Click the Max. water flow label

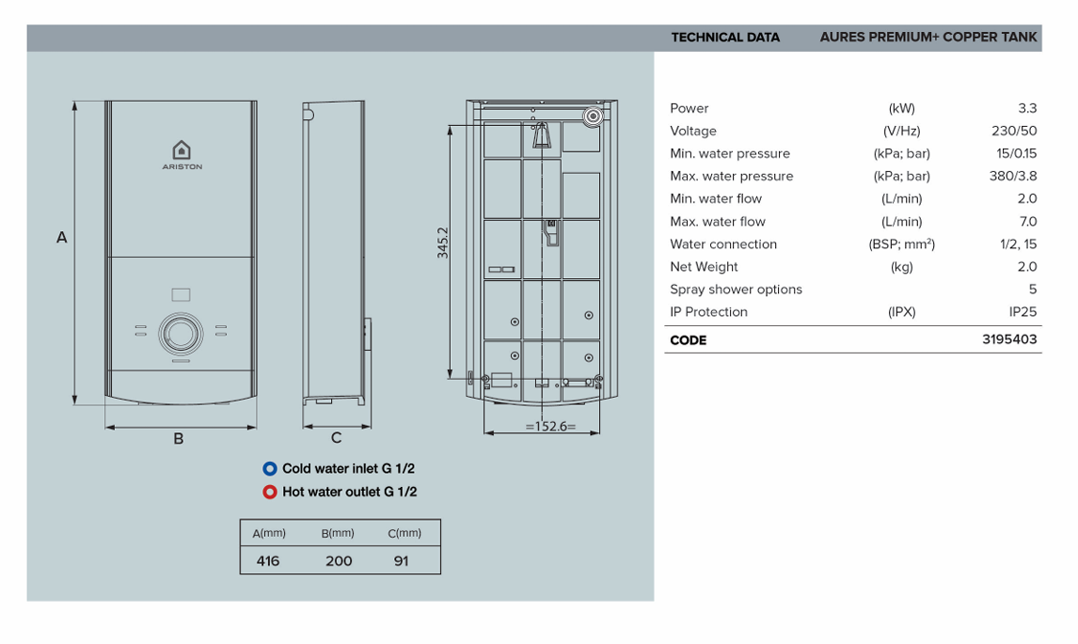coord(718,222)
